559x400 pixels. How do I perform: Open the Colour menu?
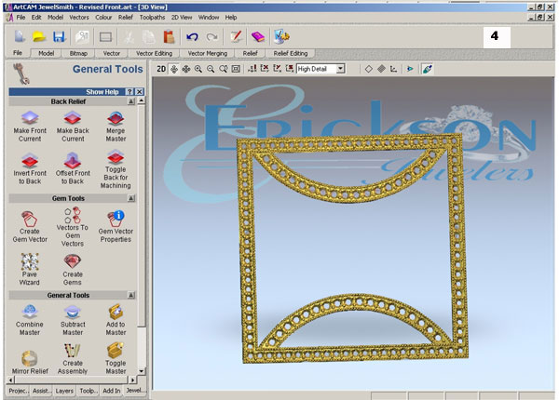pos(103,17)
